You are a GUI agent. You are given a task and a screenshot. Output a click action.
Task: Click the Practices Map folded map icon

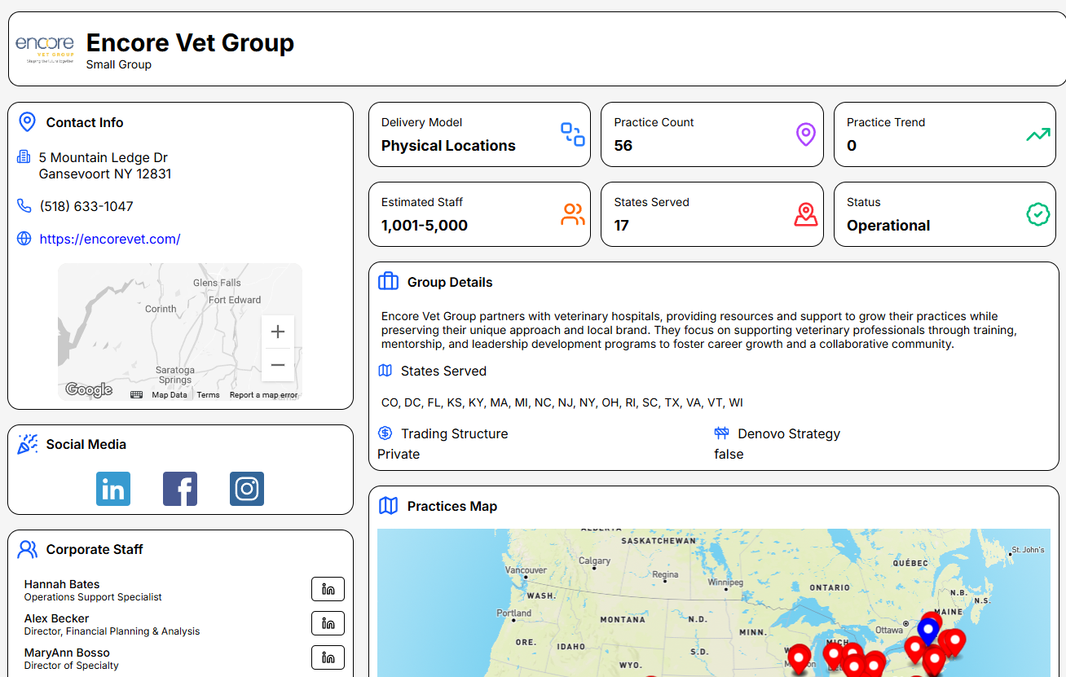pyautogui.click(x=387, y=505)
